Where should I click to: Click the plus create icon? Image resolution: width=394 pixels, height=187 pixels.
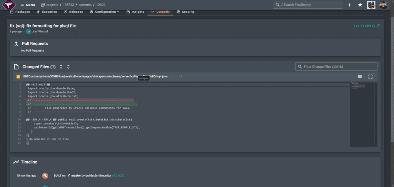pyautogui.click(x=349, y=5)
